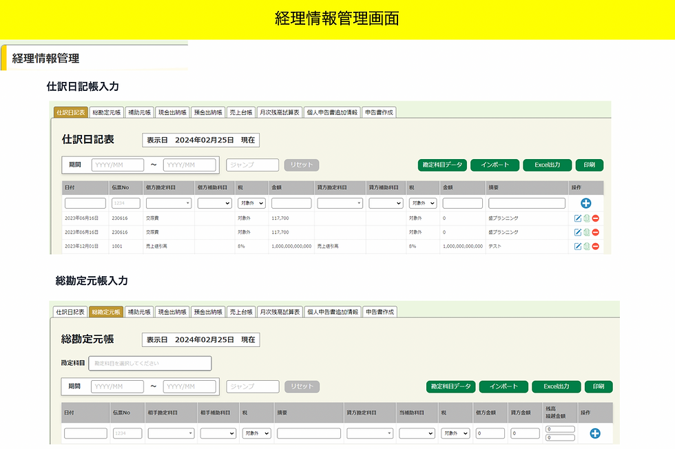Screen dimensions: 675x449
Task: Open 月次残高試算表 tab in the lower panel
Action: pos(280,312)
